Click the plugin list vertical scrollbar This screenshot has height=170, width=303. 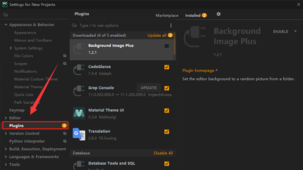click(174, 43)
